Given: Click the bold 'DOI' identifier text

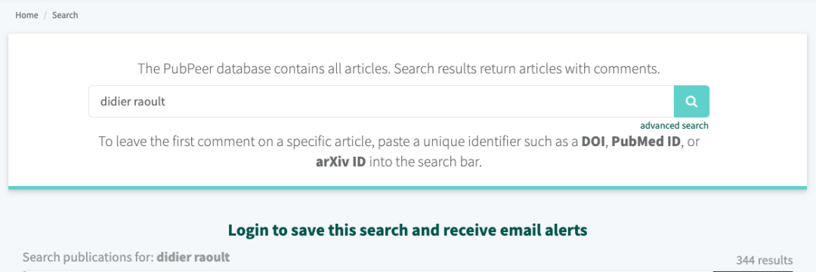Looking at the screenshot, I should tap(593, 142).
